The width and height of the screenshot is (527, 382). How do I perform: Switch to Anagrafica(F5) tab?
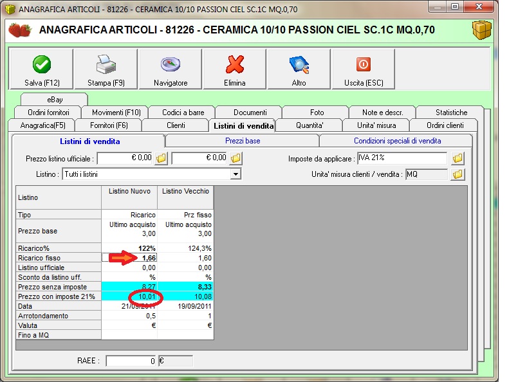click(x=42, y=125)
